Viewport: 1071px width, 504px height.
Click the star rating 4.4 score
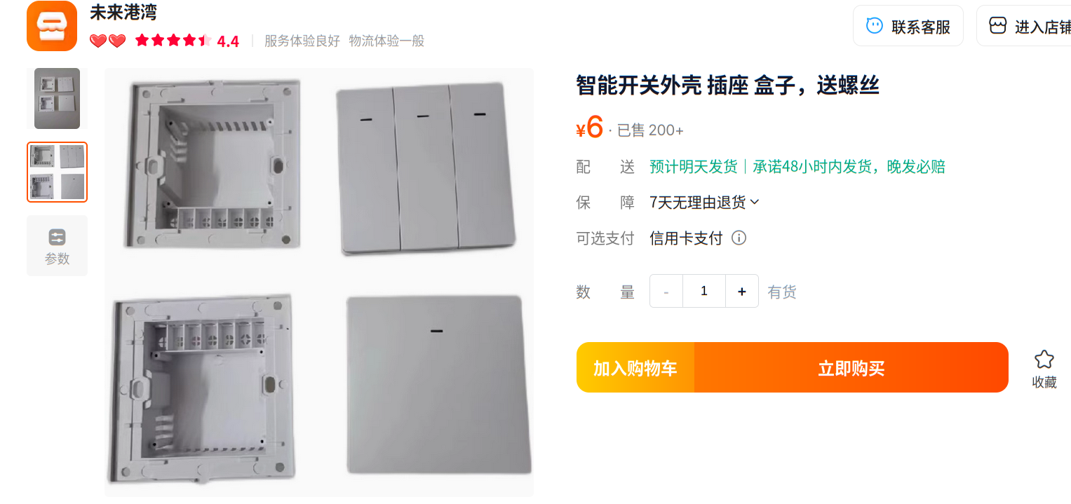pos(228,41)
